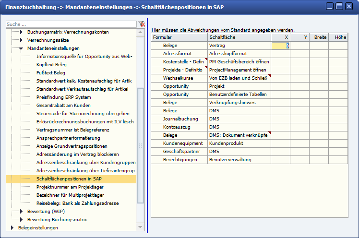Expand Buchungsmatrix Verrechnungskonten node
The width and height of the screenshot is (359, 238).
(21, 32)
